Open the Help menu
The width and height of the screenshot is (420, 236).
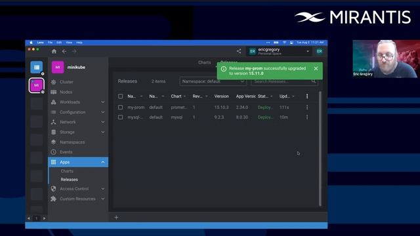(x=79, y=42)
